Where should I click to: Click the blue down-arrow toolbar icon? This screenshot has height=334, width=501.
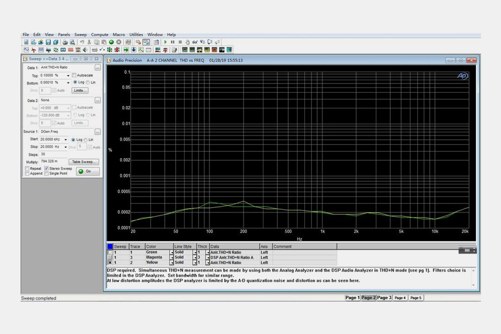(134, 50)
